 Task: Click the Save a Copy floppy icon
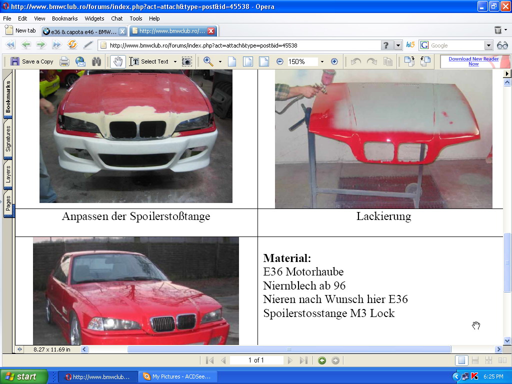coord(15,61)
